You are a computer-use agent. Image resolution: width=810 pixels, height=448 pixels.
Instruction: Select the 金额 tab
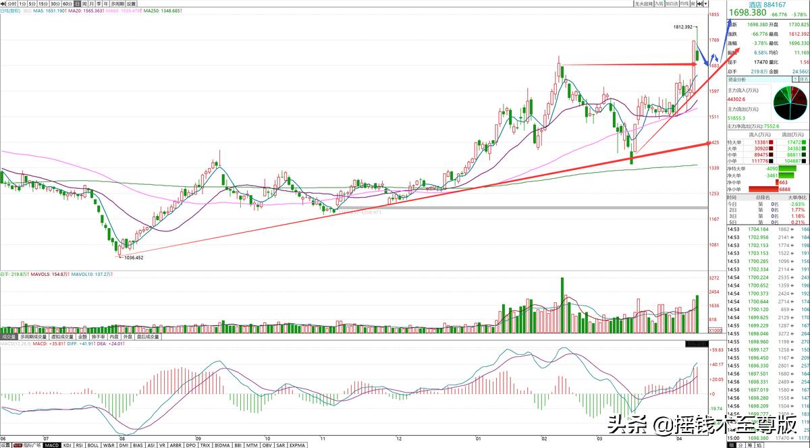tap(82, 336)
